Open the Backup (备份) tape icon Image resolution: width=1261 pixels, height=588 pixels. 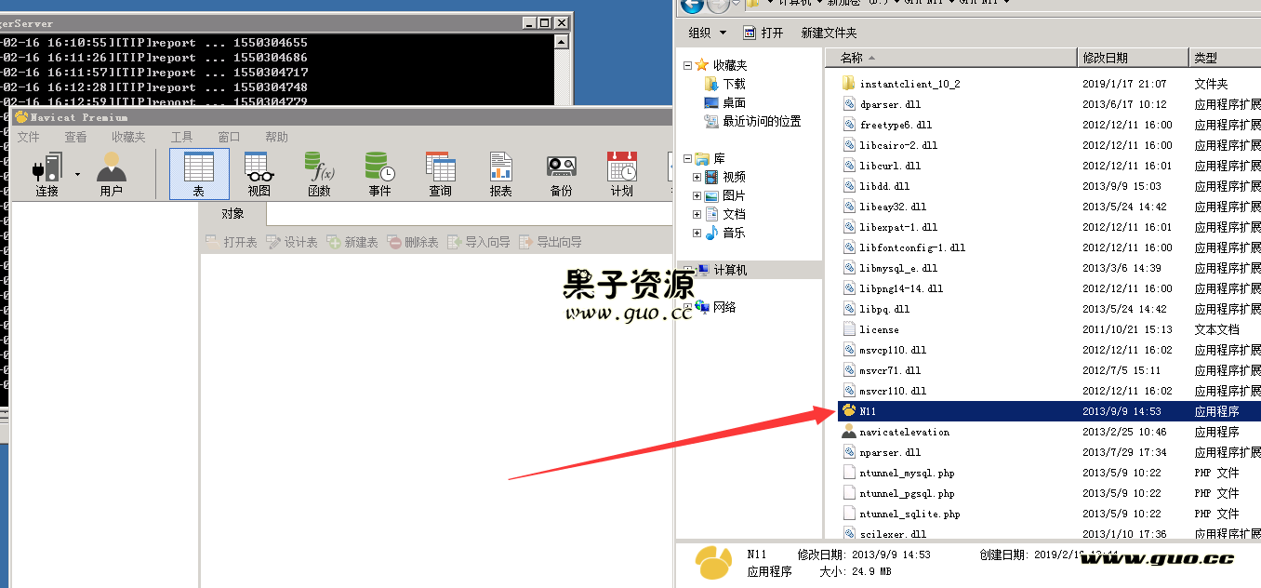[x=561, y=174]
